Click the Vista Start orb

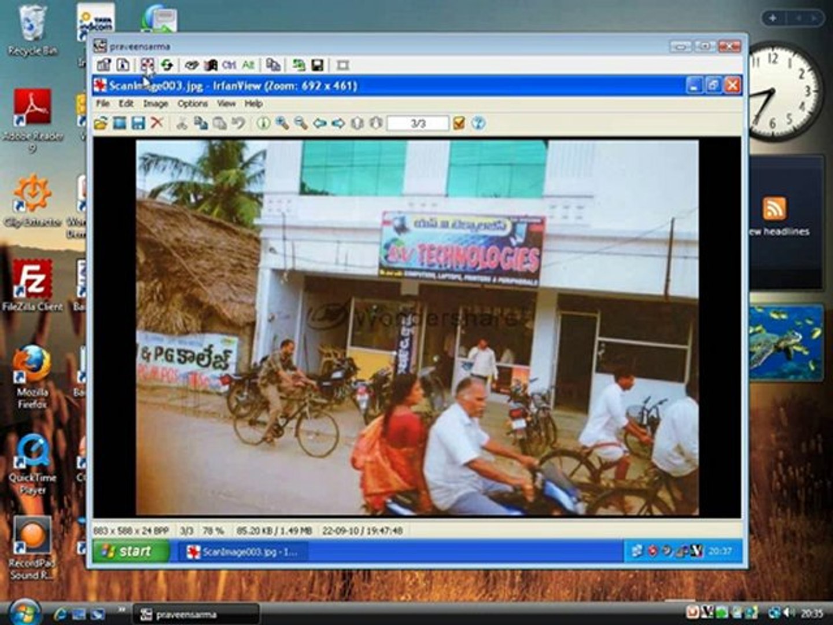coord(24,613)
